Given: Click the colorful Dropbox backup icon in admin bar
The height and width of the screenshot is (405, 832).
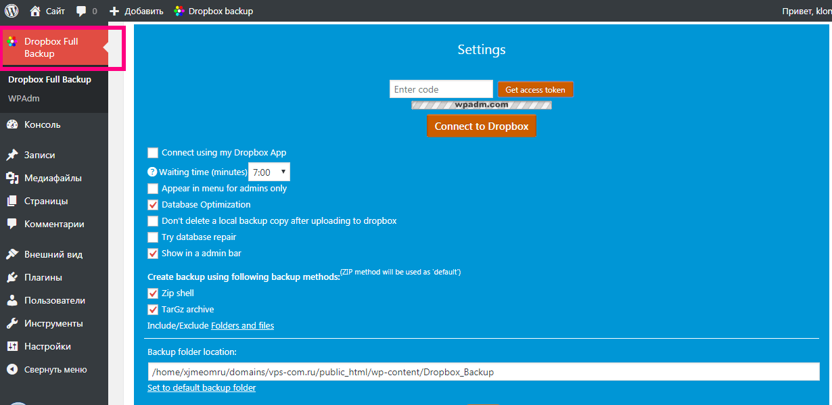Looking at the screenshot, I should tap(179, 11).
